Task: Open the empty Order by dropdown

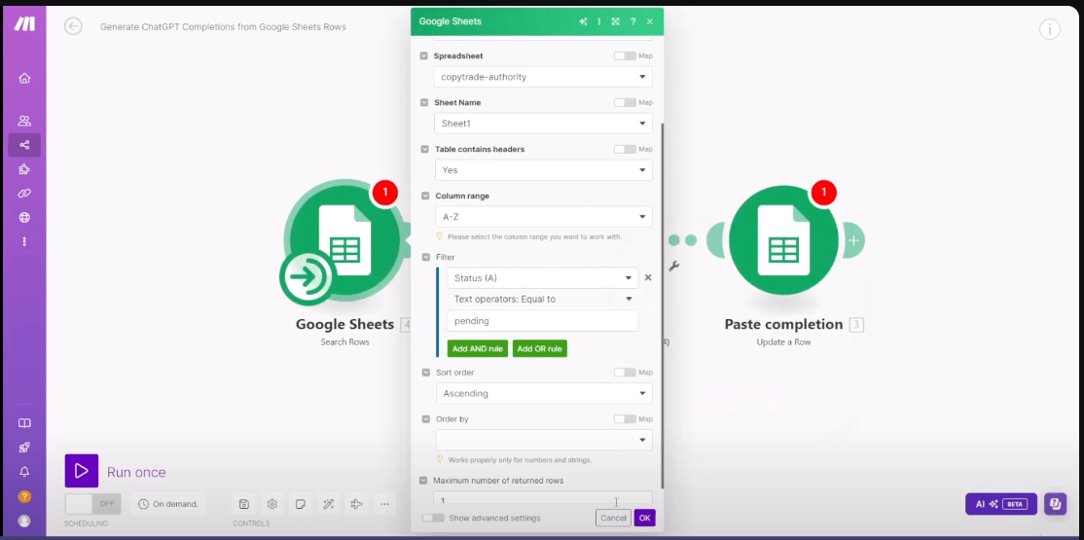Action: click(x=544, y=440)
